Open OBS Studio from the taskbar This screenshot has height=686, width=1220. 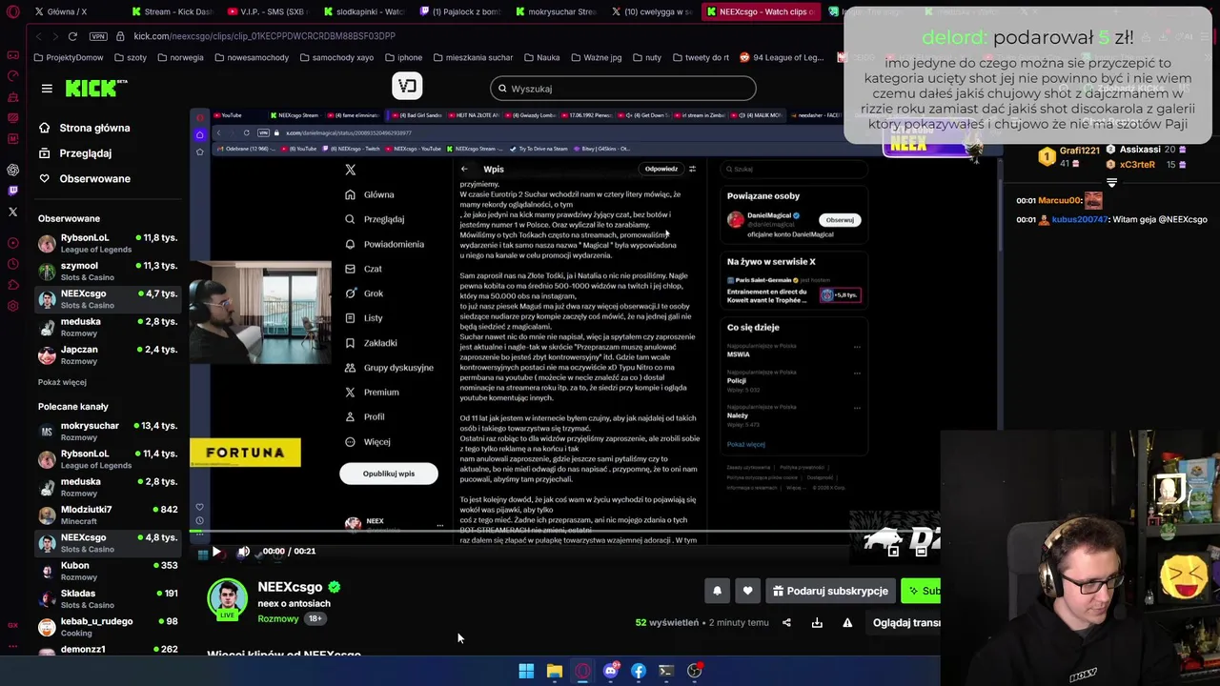tap(694, 671)
